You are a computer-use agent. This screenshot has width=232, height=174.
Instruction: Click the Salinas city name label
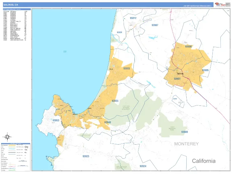(x=180, y=74)
